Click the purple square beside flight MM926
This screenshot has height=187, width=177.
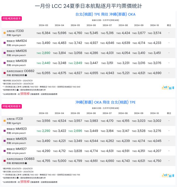[x=4, y=53]
